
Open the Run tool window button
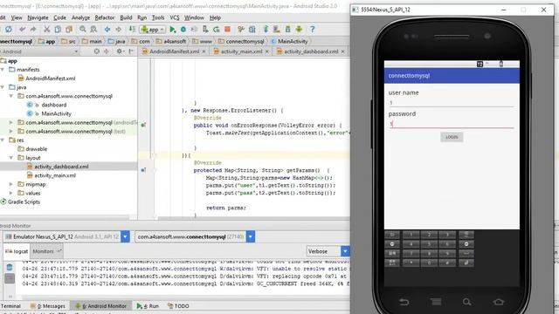coord(148,306)
